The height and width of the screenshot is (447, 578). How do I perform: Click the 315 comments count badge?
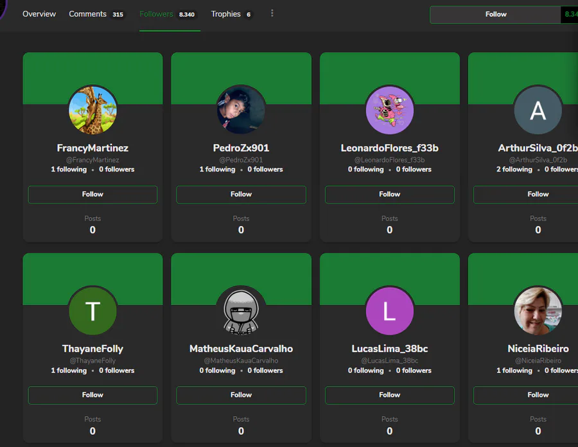(118, 14)
